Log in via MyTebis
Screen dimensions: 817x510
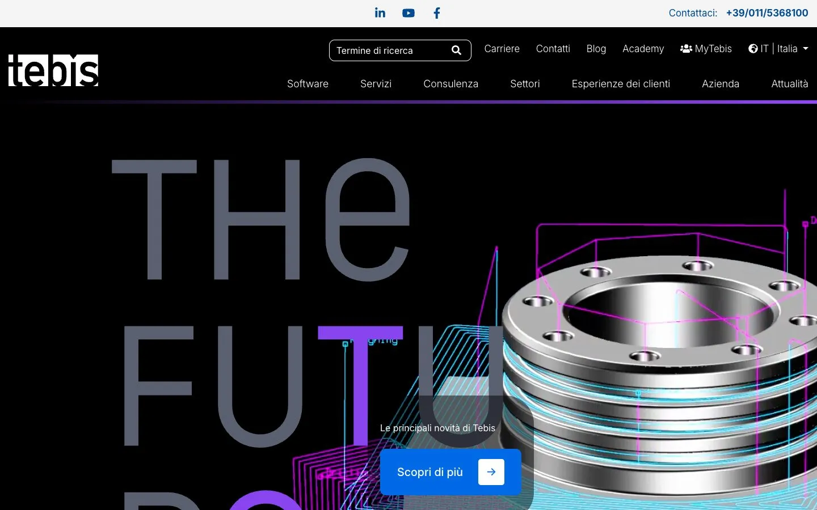pyautogui.click(x=706, y=49)
